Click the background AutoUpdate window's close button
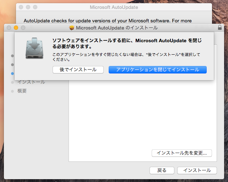This screenshot has width=228, height=182. (21, 7)
